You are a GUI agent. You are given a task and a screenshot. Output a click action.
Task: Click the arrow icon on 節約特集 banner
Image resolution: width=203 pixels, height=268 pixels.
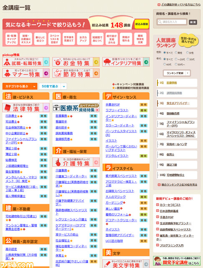96,73
